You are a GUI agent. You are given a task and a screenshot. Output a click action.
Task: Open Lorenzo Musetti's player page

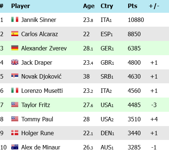pos(42,91)
